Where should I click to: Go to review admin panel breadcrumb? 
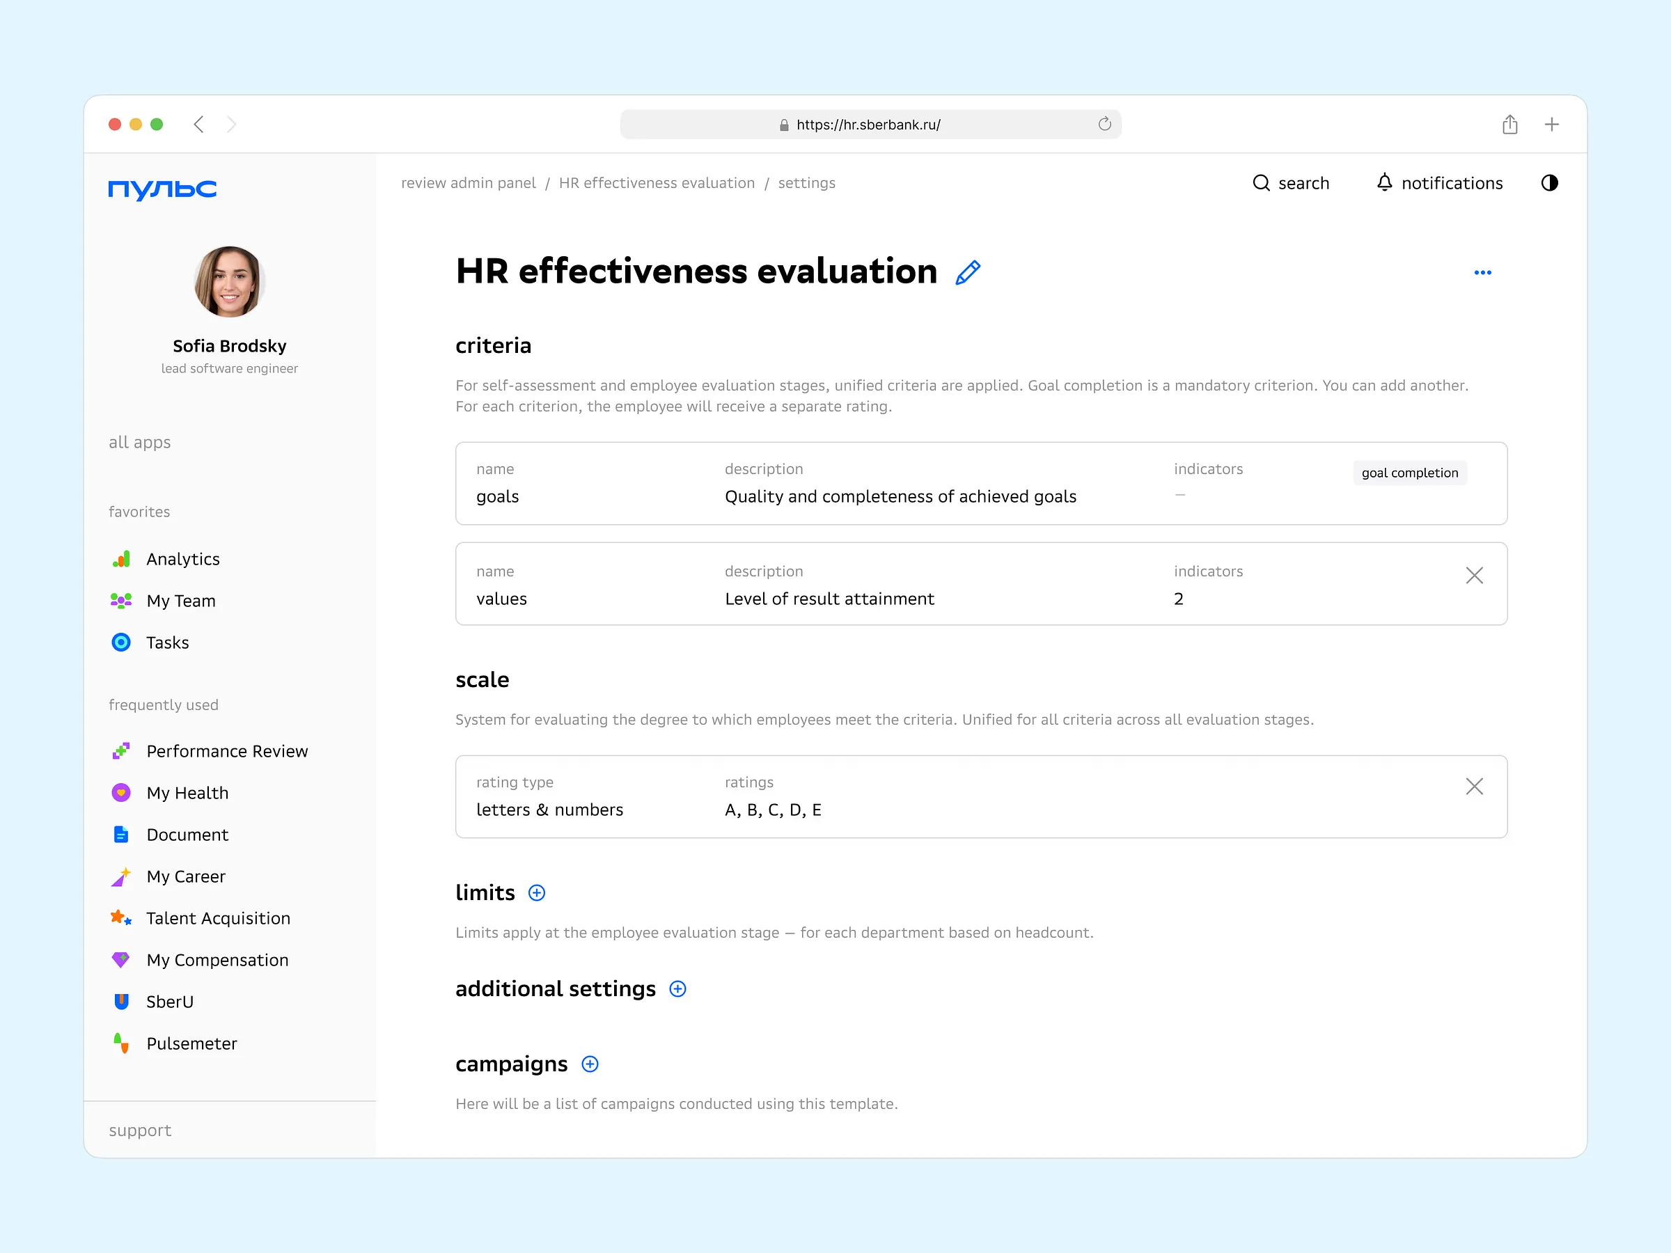click(468, 183)
